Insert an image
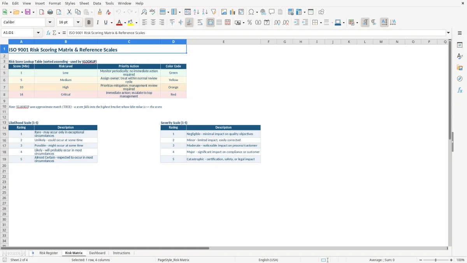The height and width of the screenshot is (263, 467). tap(224, 12)
